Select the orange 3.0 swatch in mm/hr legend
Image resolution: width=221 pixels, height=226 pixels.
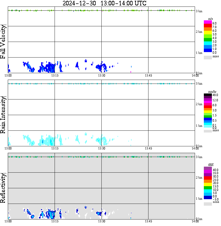click(x=208, y=109)
